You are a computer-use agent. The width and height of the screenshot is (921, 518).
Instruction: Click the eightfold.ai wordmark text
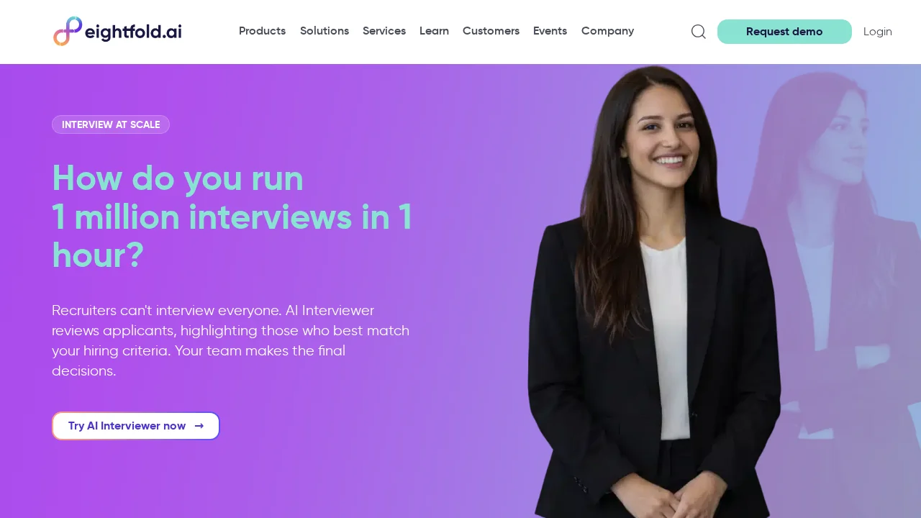click(x=133, y=32)
